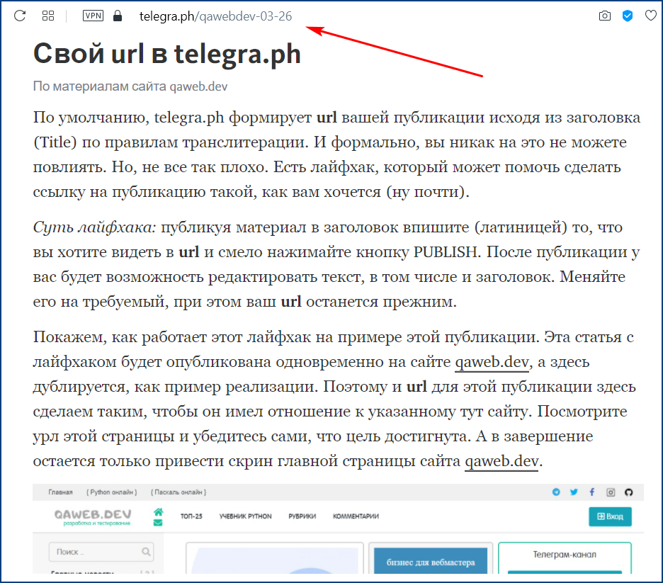Add page to bookmarks with heart icon
The image size is (663, 583).
(x=651, y=16)
